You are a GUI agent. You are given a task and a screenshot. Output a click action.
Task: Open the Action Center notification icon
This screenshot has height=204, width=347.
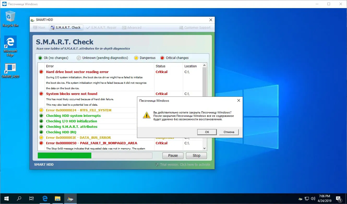338,199
